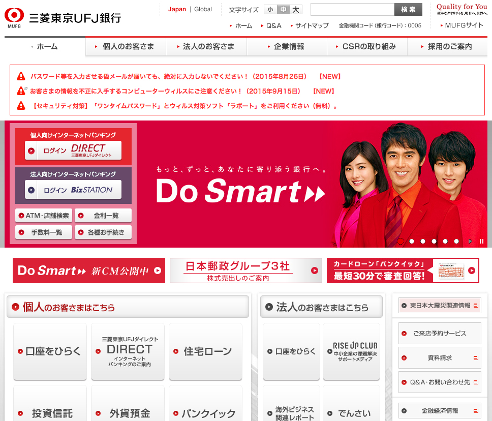Viewport: 492px width, 421px height.
Task: Select the sixth carousel slide dot
Action: [x=456, y=241]
